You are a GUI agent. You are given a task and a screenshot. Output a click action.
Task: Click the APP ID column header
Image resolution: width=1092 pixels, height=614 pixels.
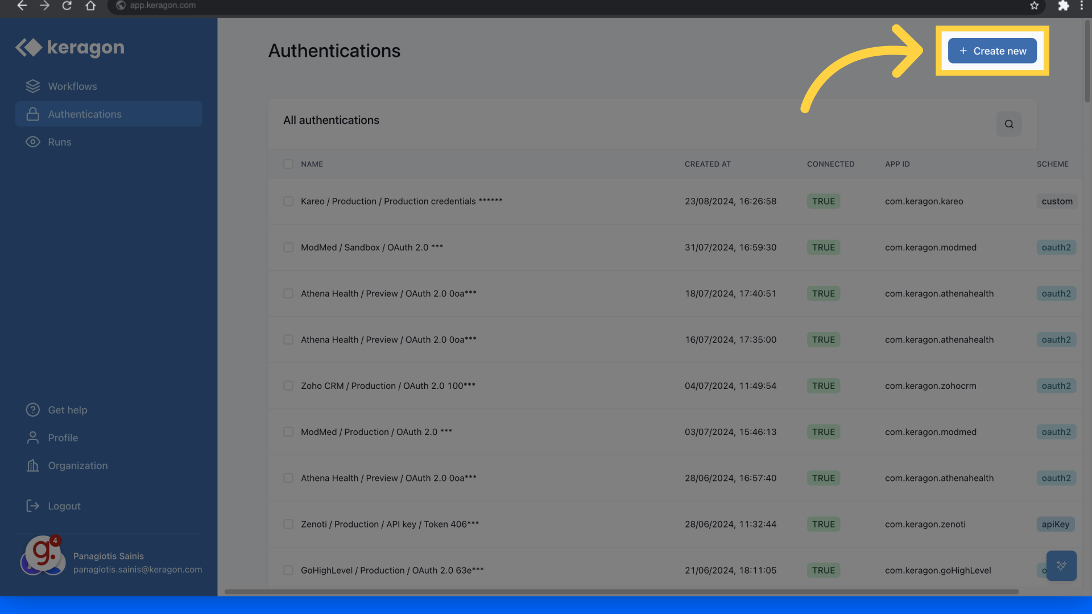(897, 164)
